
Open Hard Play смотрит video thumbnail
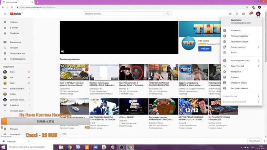[x=133, y=72]
